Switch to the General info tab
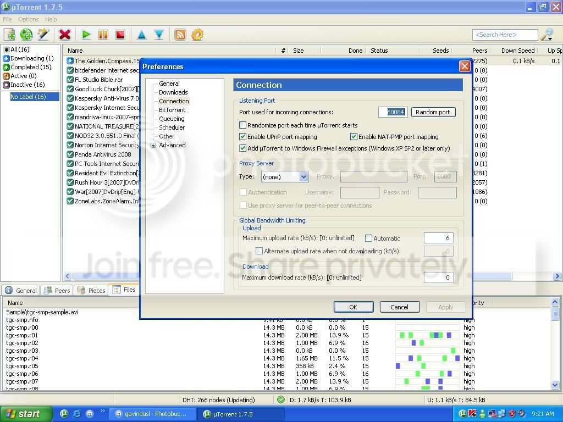 [x=21, y=290]
